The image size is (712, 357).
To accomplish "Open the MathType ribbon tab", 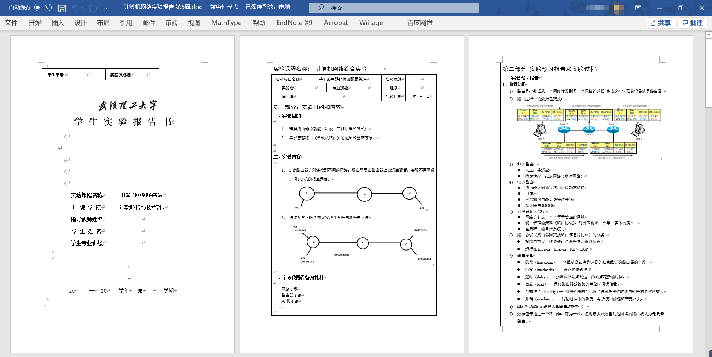I will 226,23.
